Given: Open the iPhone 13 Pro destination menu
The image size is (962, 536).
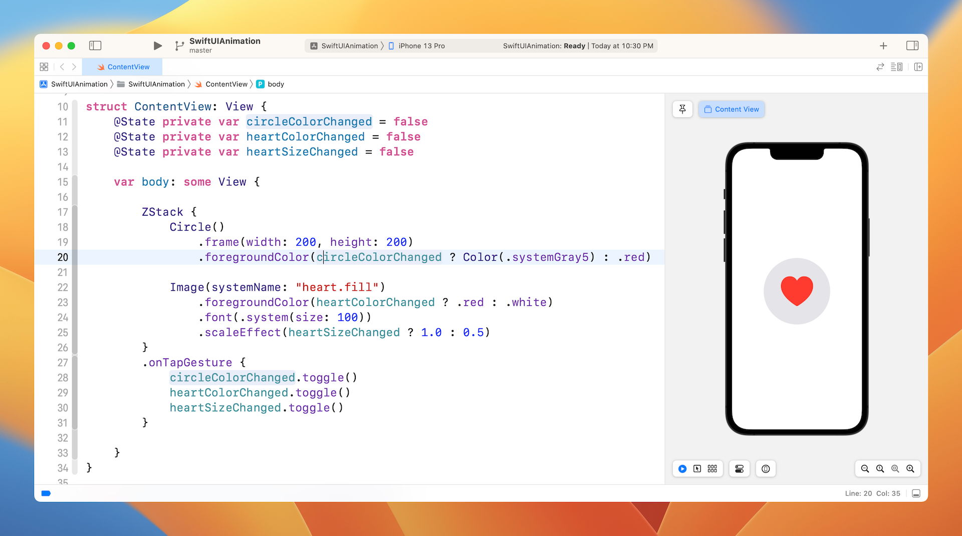Looking at the screenshot, I should 421,46.
